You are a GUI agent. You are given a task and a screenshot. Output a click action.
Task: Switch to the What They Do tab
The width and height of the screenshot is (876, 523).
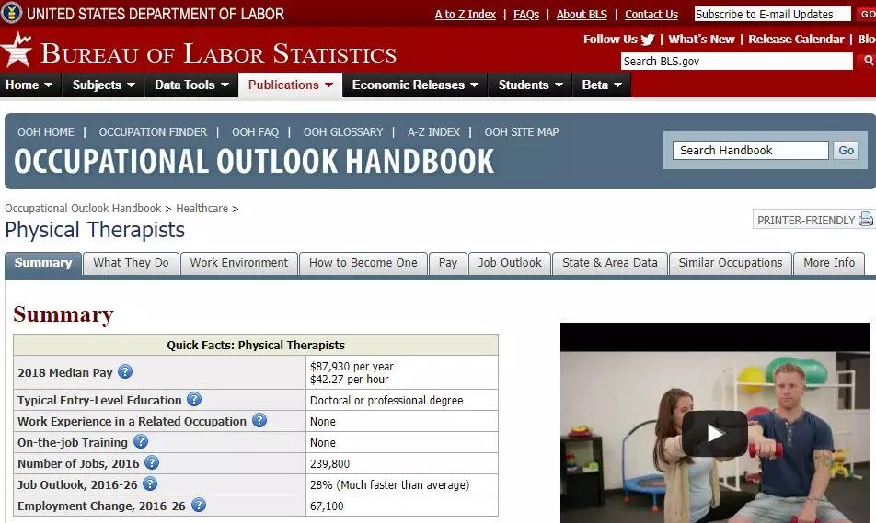point(131,263)
